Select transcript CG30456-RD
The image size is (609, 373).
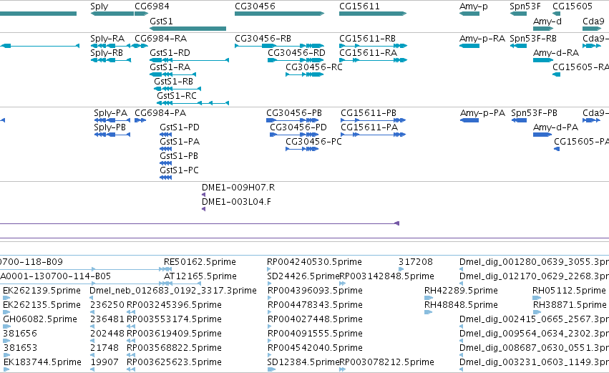click(296, 60)
